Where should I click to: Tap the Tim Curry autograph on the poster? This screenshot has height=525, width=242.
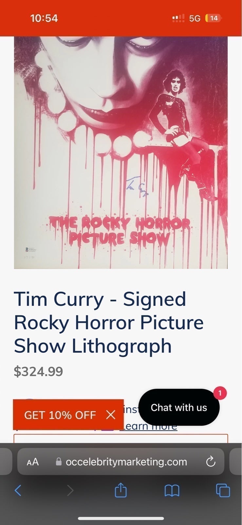[137, 187]
